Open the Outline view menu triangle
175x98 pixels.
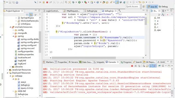[x=172, y=14]
